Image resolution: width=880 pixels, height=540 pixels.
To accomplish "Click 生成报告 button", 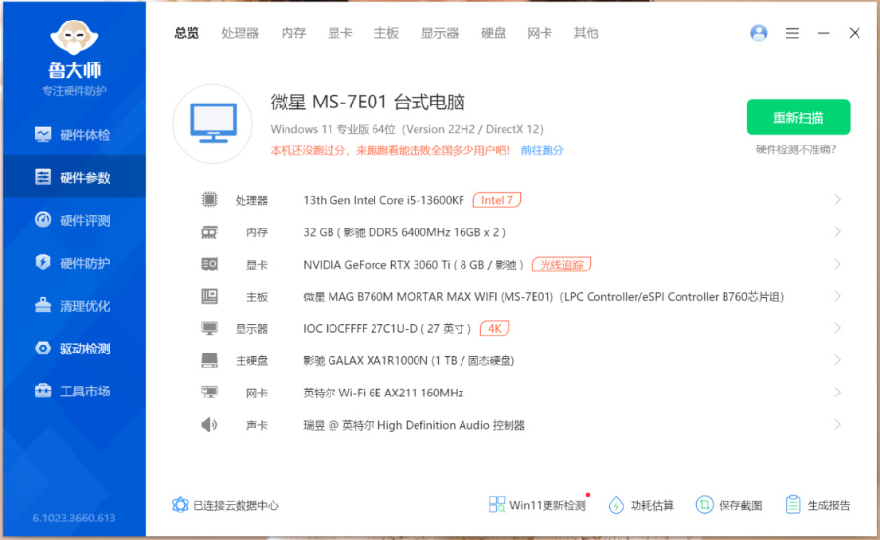I will click(x=817, y=505).
